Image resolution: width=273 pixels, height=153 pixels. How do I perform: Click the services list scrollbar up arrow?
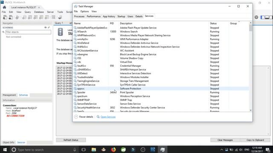pyautogui.click(x=250, y=23)
